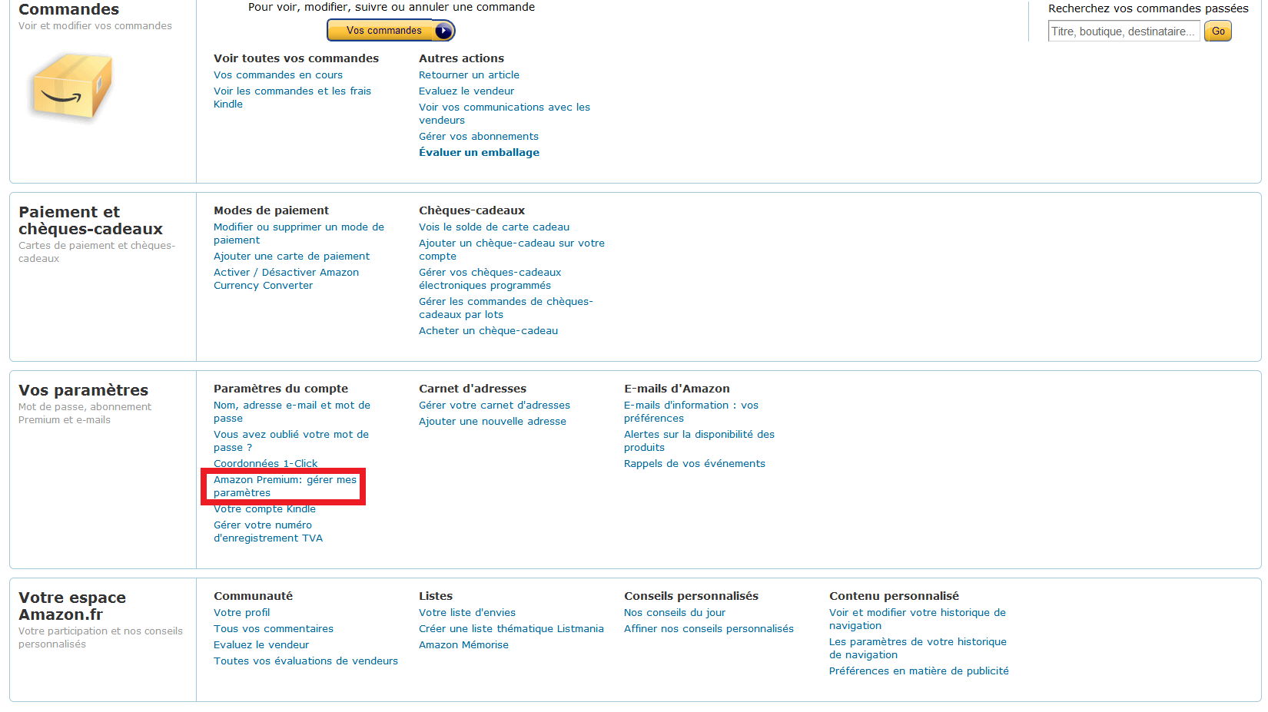Open Retourner un article link

(469, 75)
